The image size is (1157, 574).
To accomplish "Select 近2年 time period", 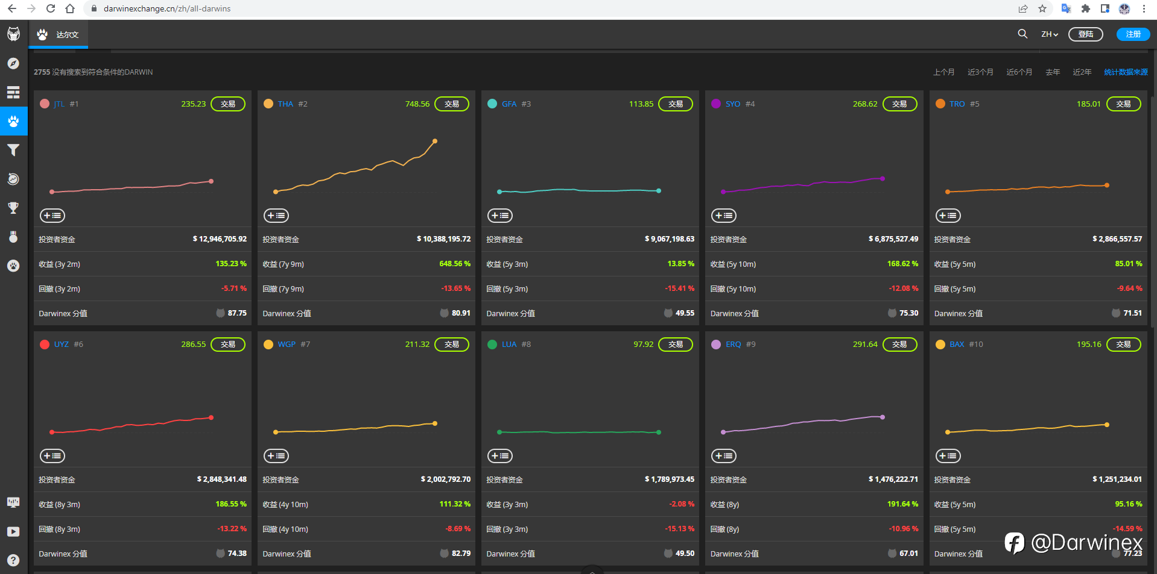I will point(1082,72).
